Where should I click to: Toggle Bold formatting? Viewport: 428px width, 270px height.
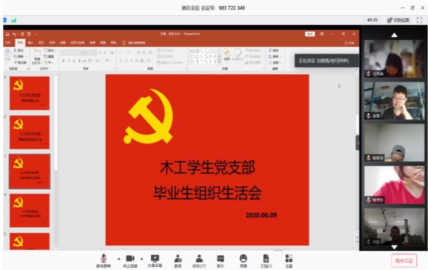[64, 61]
